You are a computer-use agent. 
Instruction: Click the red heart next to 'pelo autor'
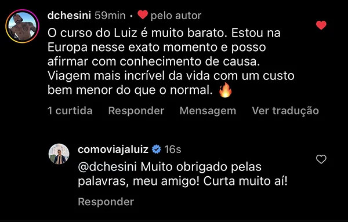(x=143, y=15)
